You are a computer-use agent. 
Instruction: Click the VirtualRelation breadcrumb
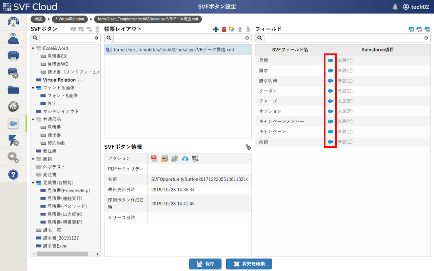click(x=70, y=19)
